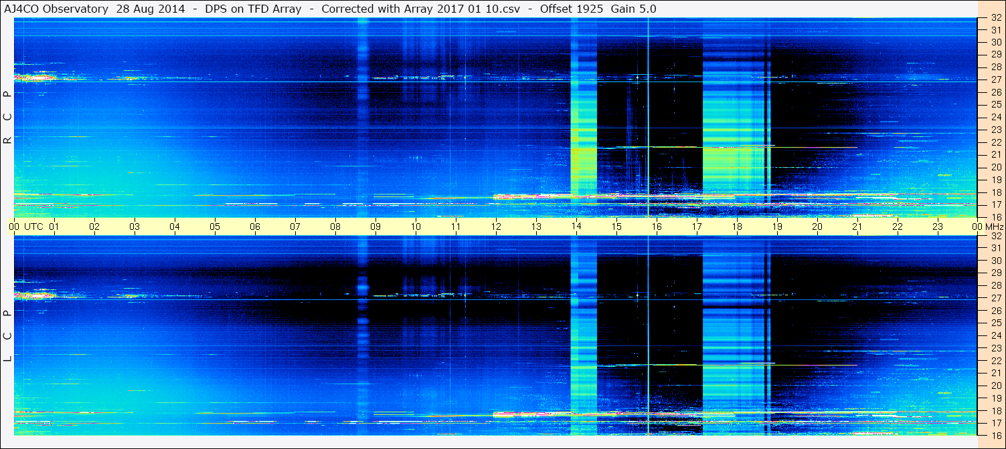
Task: Click the 21 MHz label on the LCP scale
Action: (x=996, y=373)
